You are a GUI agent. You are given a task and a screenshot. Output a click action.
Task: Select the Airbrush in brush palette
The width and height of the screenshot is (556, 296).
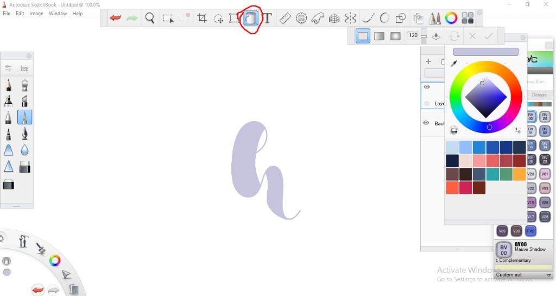[24, 85]
